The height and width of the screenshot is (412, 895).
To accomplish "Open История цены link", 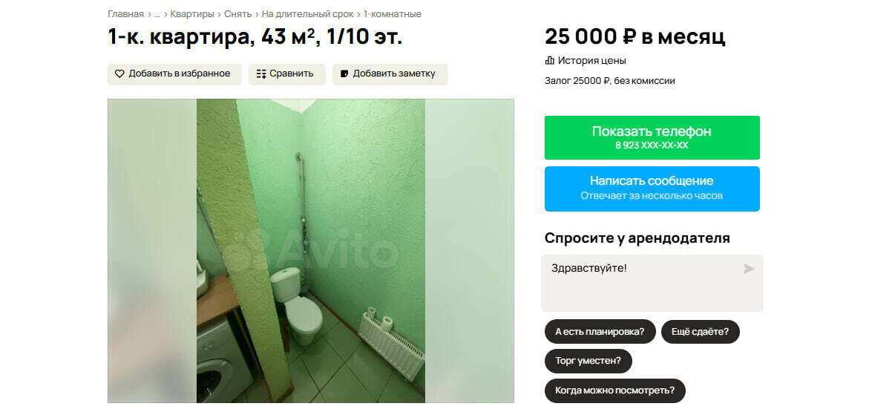I will pos(591,60).
